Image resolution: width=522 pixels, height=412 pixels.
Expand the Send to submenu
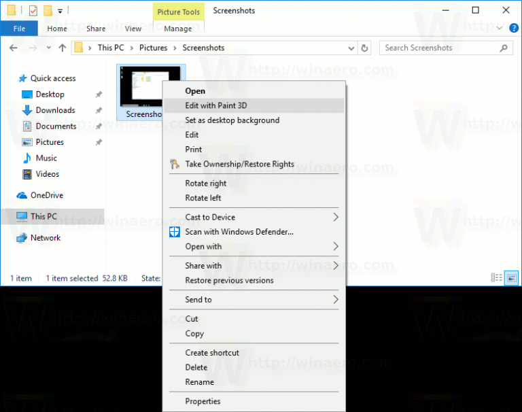click(x=254, y=300)
